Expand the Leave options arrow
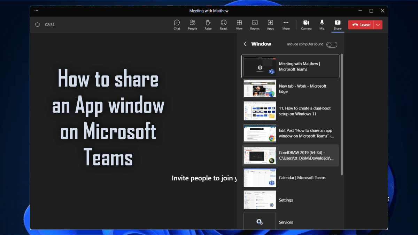Image resolution: width=418 pixels, height=235 pixels. [378, 25]
